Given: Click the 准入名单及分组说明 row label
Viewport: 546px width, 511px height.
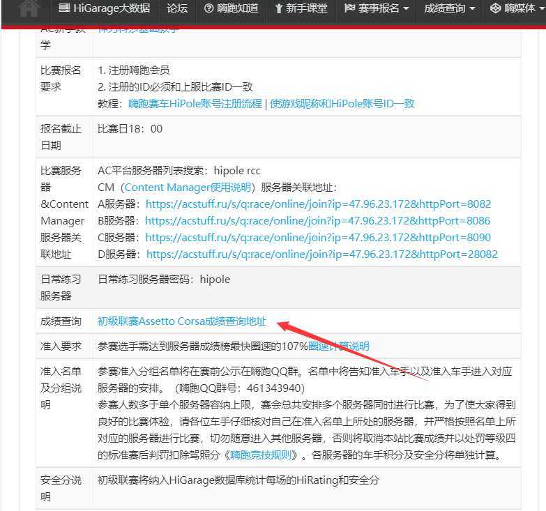Looking at the screenshot, I should click(61, 388).
